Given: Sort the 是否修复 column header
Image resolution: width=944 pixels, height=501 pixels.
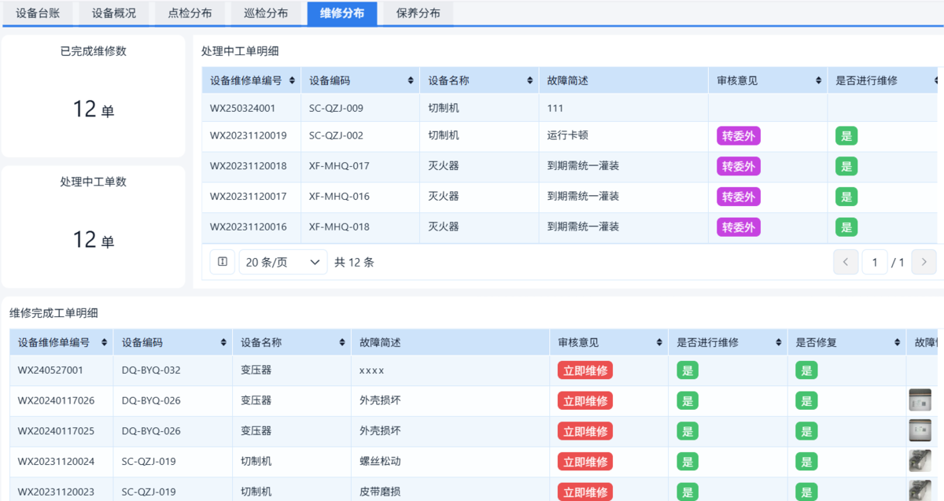Looking at the screenshot, I should point(895,342).
